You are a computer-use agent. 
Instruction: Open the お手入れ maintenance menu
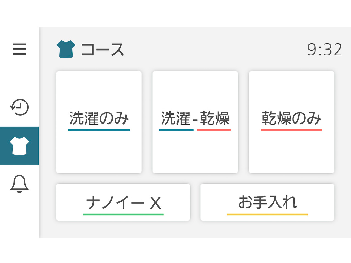click(x=267, y=202)
